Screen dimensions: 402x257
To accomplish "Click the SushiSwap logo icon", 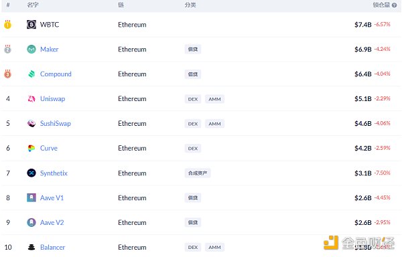I will coord(31,123).
